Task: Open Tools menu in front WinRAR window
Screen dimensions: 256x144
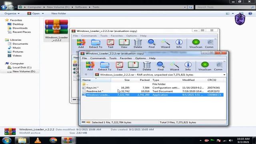Action: [113, 58]
